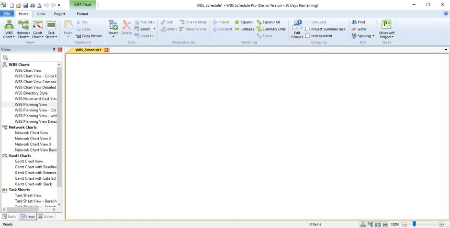Click the Collapse outline icon
Screen dimensions: 450x228
tap(237, 29)
